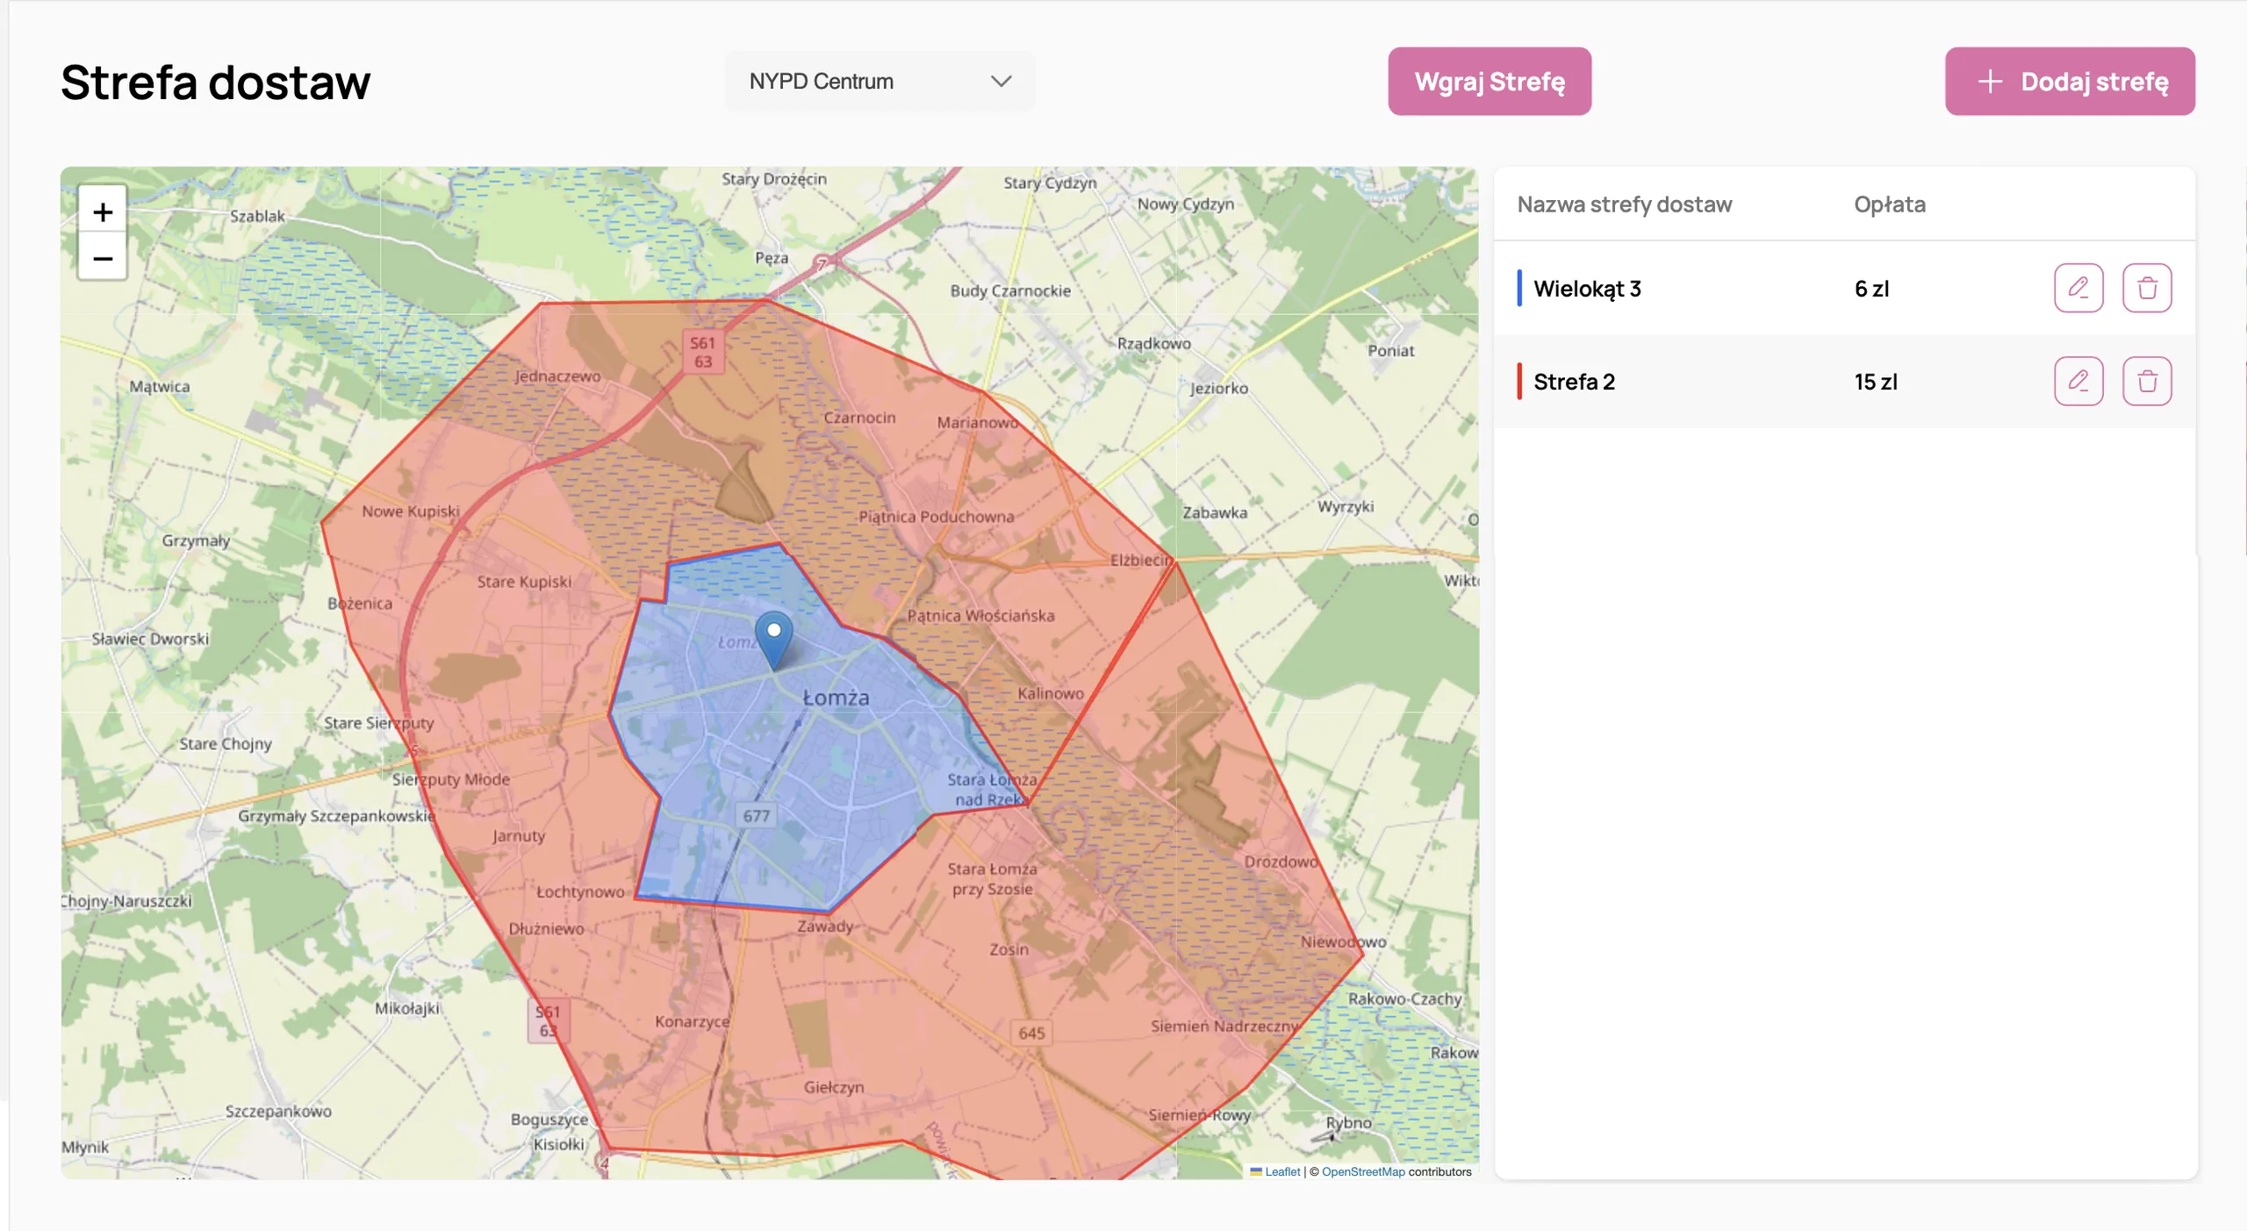Image resolution: width=2247 pixels, height=1231 pixels.
Task: Edit the Wielokąt 3 delivery zone
Action: tap(2078, 288)
